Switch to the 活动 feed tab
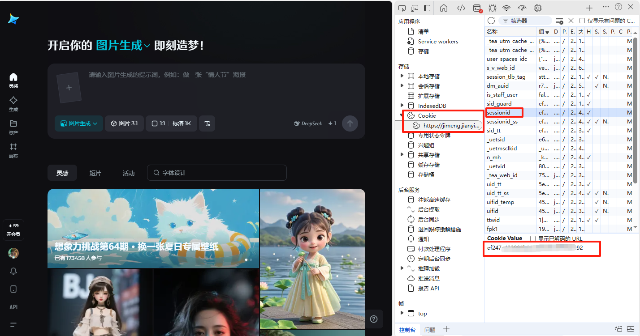This screenshot has width=640, height=336. tap(129, 173)
